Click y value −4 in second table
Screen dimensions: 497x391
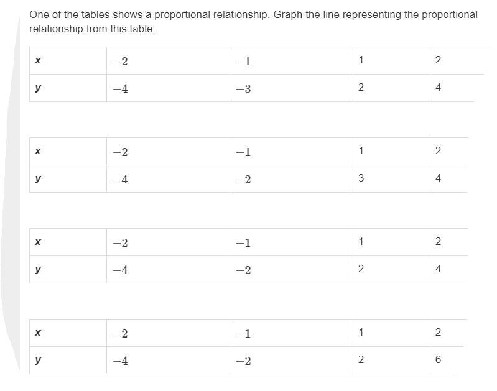click(x=121, y=180)
